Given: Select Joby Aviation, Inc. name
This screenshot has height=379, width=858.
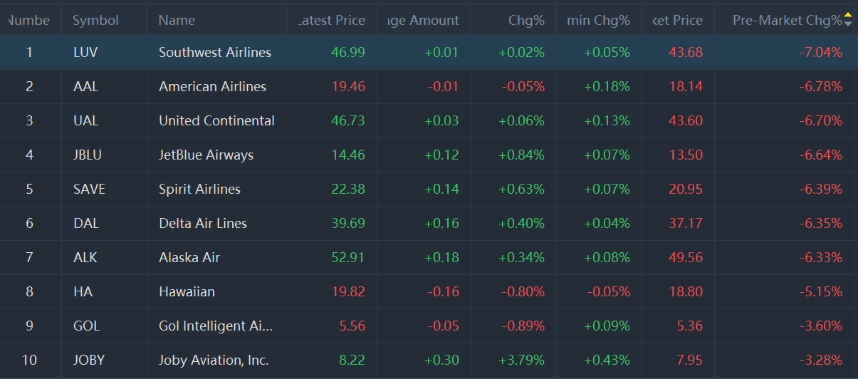Looking at the screenshot, I should (214, 360).
